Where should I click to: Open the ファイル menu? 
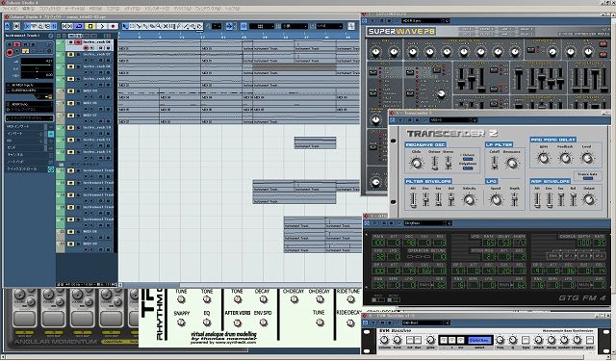click(x=10, y=9)
